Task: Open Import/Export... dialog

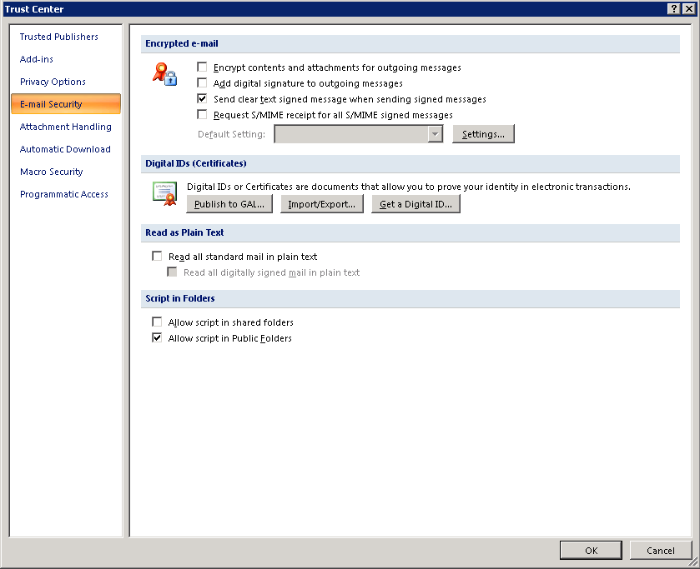Action: [322, 204]
